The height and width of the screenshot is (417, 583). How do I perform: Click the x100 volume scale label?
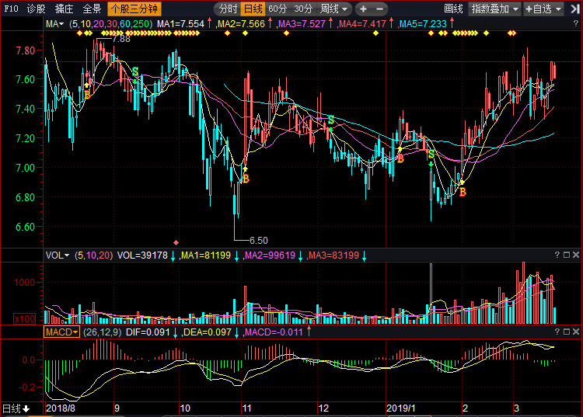(25, 319)
